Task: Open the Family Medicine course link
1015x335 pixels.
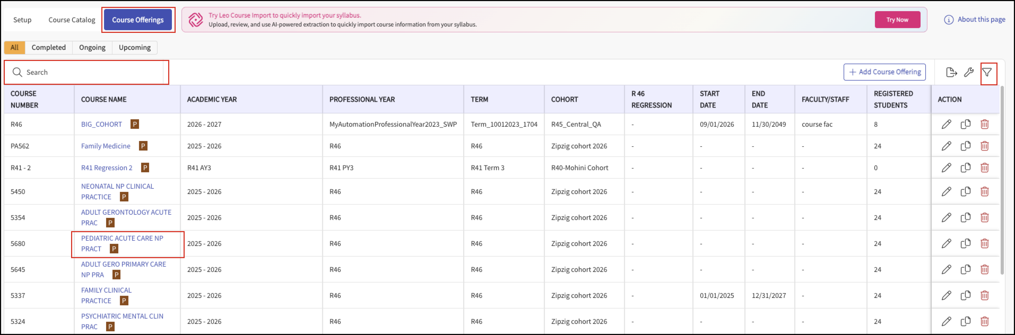Action: coord(106,146)
